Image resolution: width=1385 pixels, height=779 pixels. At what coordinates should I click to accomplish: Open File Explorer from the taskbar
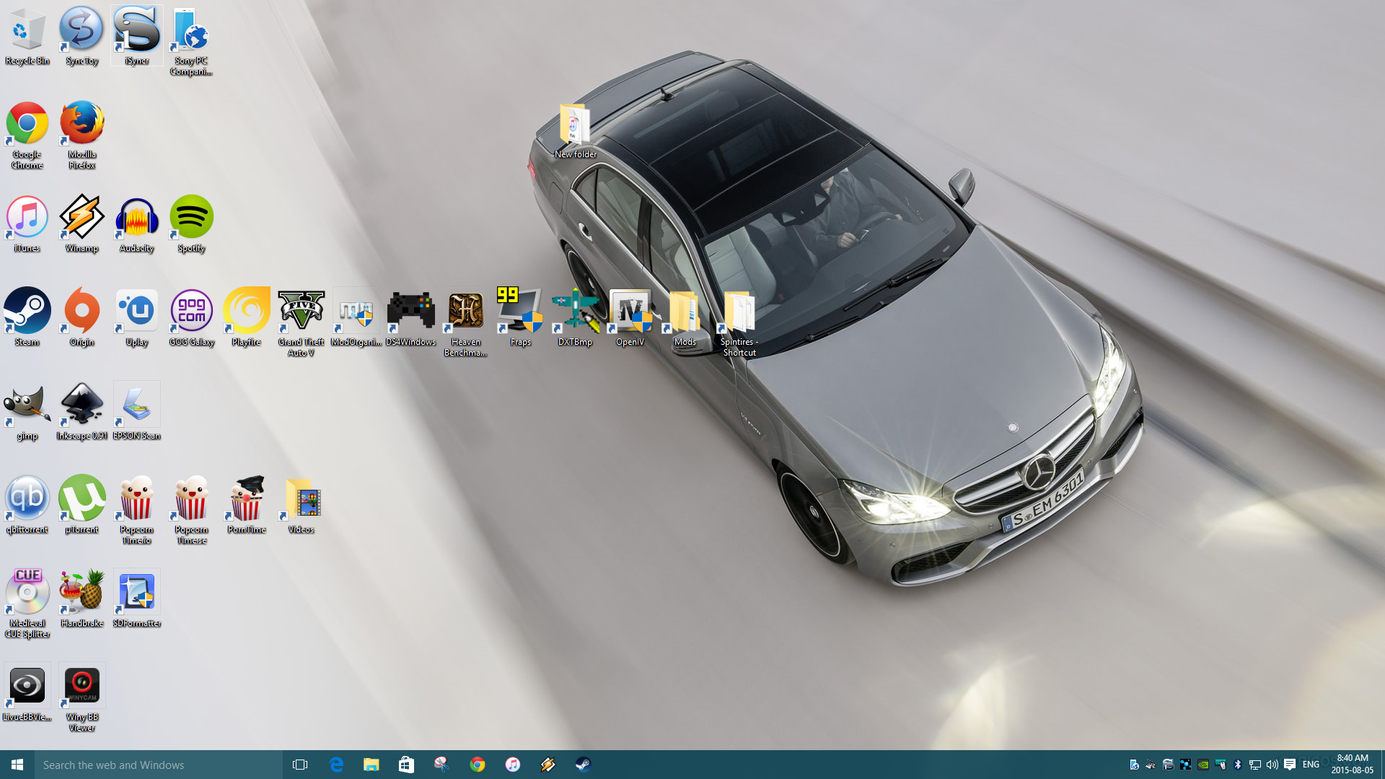[x=371, y=765]
